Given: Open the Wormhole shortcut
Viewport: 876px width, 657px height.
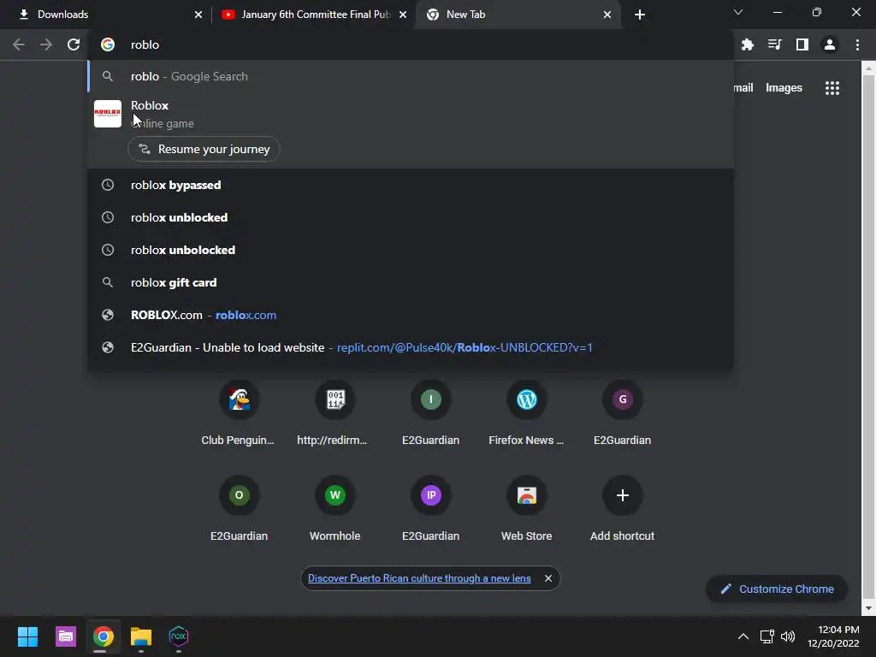Looking at the screenshot, I should pyautogui.click(x=335, y=495).
